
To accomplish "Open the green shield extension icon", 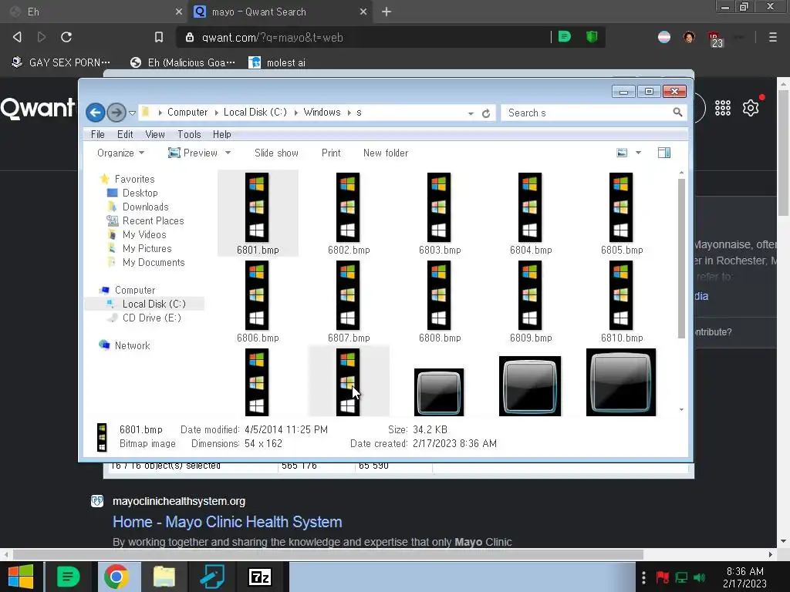I will (x=592, y=37).
